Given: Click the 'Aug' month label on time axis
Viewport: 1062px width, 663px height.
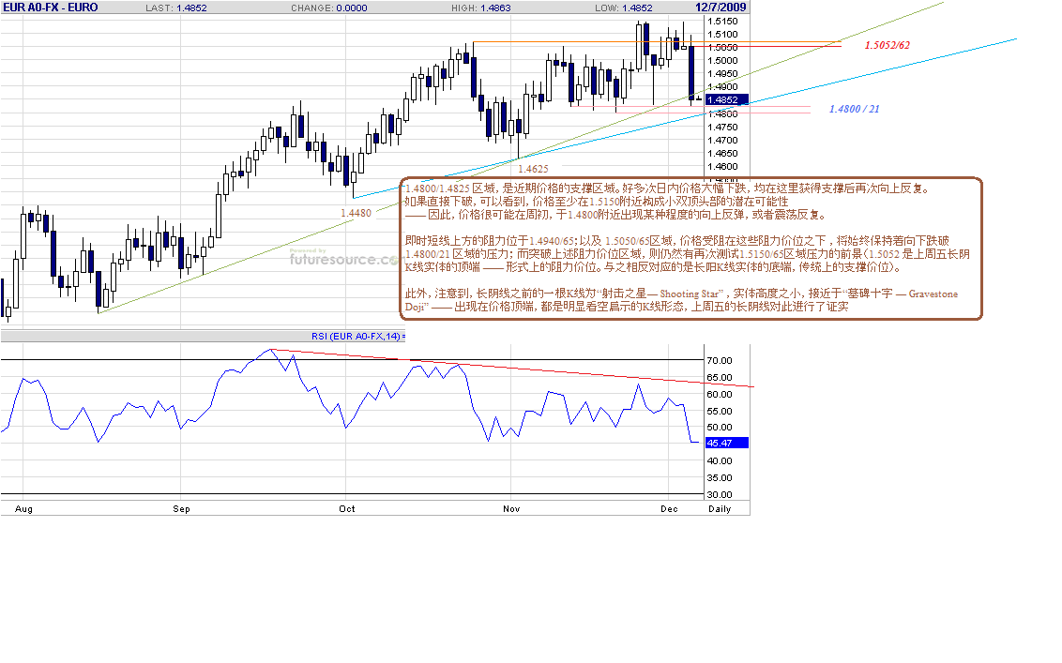Looking at the screenshot, I should click(x=23, y=509).
